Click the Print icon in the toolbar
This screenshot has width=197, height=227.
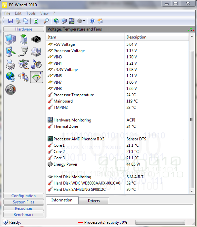(18, 21)
